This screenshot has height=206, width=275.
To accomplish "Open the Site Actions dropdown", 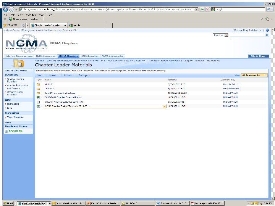I will click(258, 56).
